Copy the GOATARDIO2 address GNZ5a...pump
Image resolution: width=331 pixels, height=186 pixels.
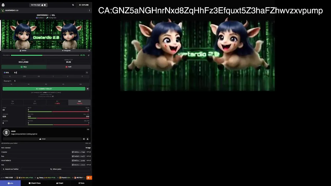pyautogui.click(x=78, y=161)
